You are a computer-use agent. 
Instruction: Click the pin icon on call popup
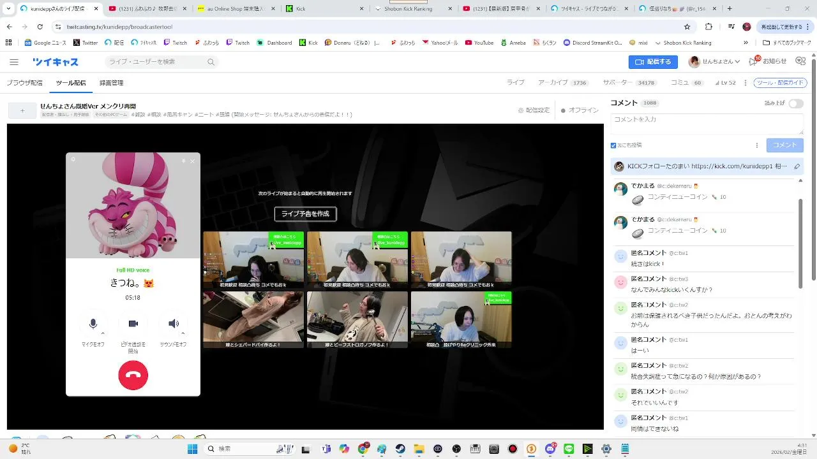click(183, 161)
